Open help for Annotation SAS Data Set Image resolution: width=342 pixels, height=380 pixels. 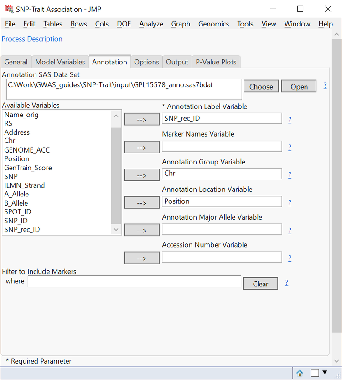coord(325,85)
